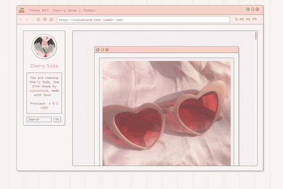
Task: Go forward with the right arrow
Action: coord(27,20)
